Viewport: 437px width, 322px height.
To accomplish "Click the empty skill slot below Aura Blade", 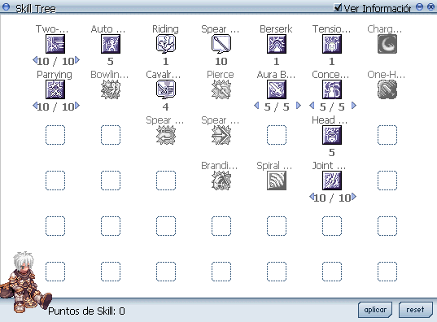I will pyautogui.click(x=277, y=135).
